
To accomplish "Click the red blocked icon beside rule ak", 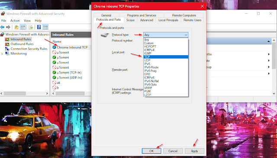I will click(x=54, y=82).
